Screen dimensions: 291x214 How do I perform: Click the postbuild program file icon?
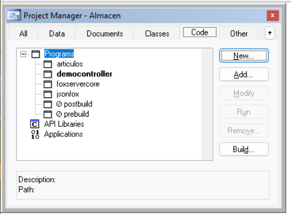(48, 104)
